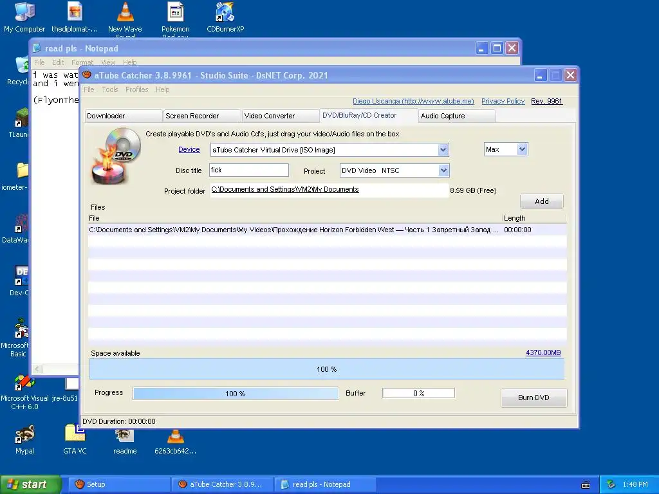Launch Dev-C++ desktop shortcut

pyautogui.click(x=20, y=280)
